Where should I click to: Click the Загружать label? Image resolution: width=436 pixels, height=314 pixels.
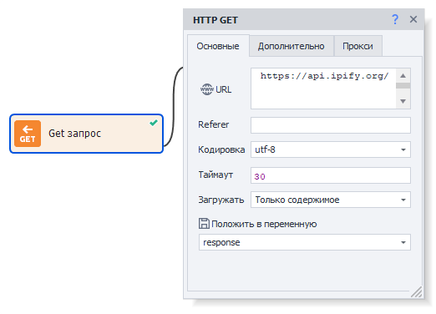point(221,200)
